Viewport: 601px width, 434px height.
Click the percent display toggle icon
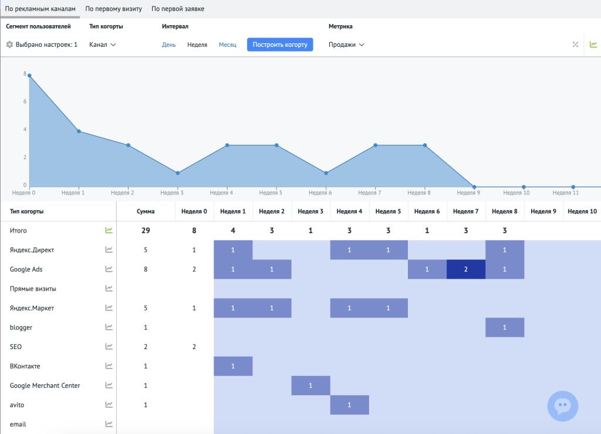(x=575, y=45)
